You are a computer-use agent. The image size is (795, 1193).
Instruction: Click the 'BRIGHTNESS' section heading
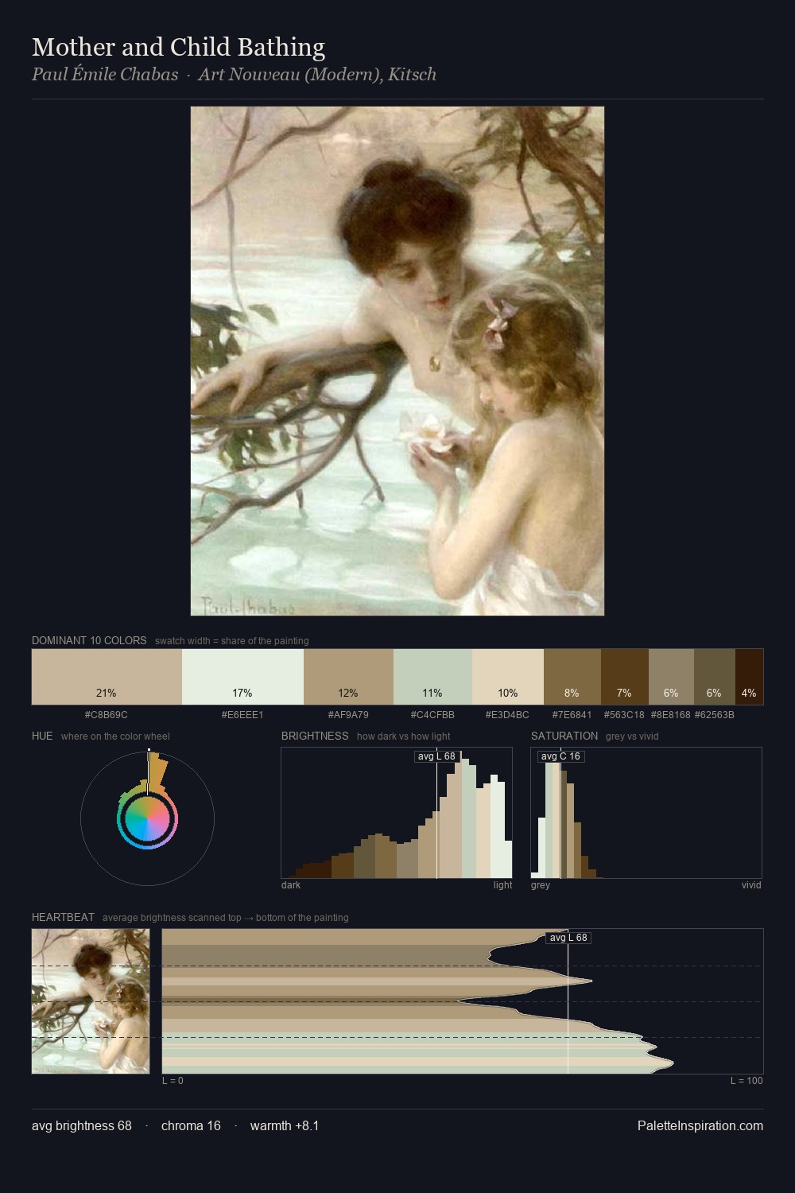point(315,736)
